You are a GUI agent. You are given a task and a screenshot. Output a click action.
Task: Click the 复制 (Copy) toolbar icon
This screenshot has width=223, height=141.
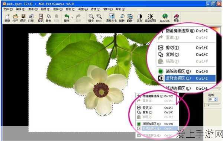(48, 18)
